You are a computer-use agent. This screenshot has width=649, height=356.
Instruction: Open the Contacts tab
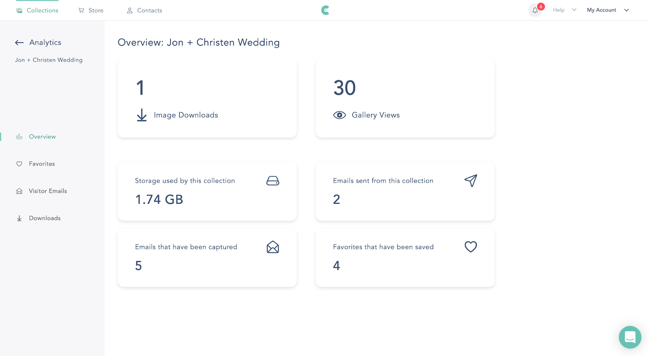click(x=144, y=11)
